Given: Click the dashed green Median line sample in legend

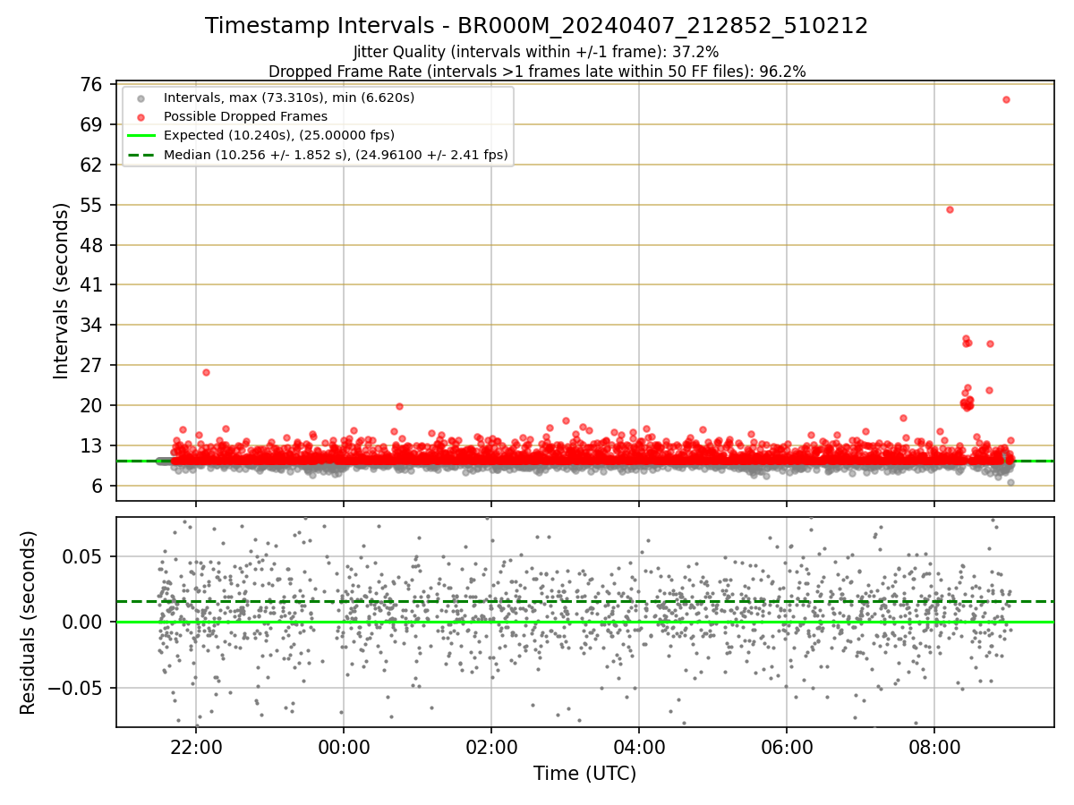Looking at the screenshot, I should (141, 155).
